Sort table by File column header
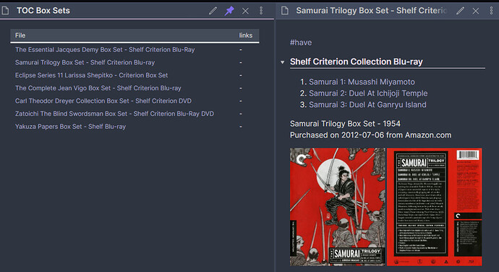 [20, 35]
